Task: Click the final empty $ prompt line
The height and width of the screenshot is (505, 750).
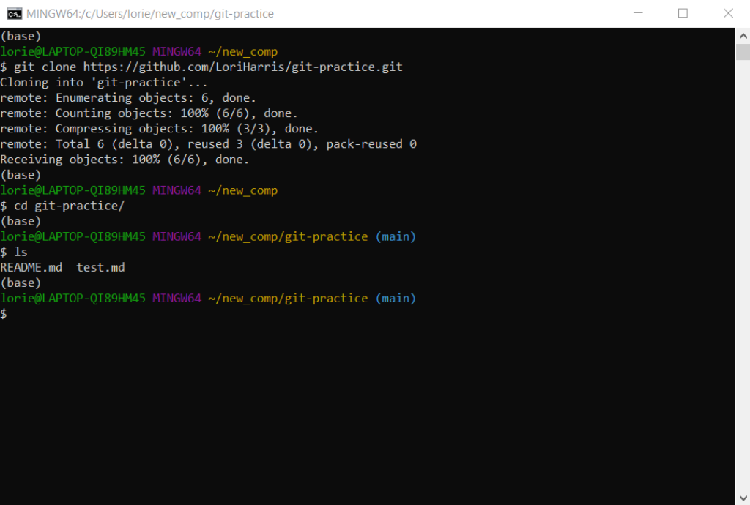Action: pos(4,313)
